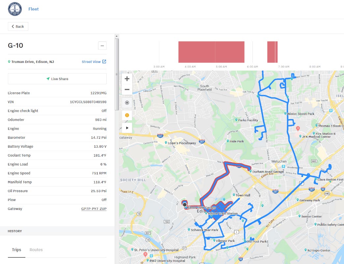Switch to the Trips tab
Viewport: 344px width, 264px height.
click(16, 250)
